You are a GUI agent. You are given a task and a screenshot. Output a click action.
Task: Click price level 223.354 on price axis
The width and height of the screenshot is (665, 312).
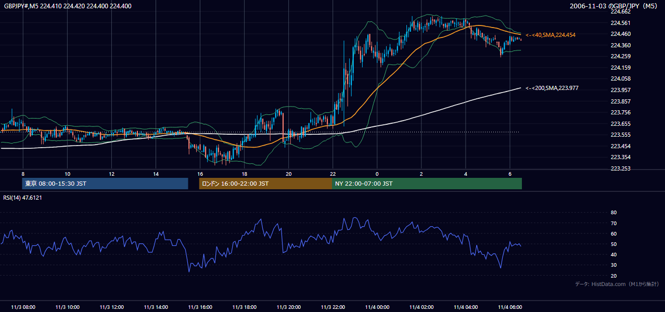click(620, 157)
